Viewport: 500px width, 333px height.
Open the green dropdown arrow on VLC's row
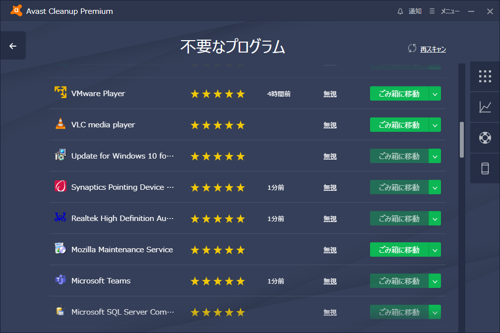(x=435, y=125)
